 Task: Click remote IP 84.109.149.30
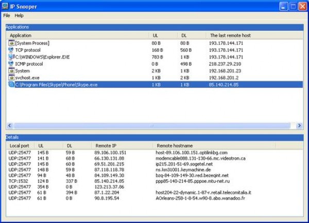109,175
